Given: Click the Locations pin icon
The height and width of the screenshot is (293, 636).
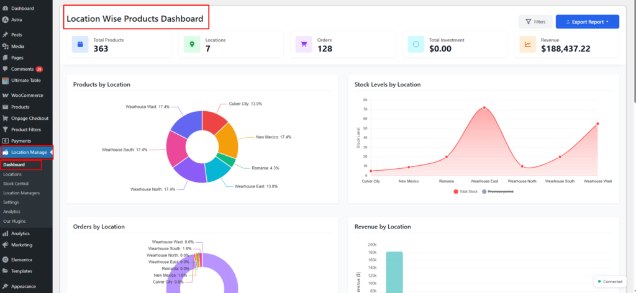Looking at the screenshot, I should [191, 44].
